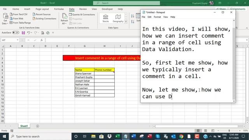Select cell containing Nathan Hale
The width and height of the screenshot is (249, 140).
click(x=84, y=84)
